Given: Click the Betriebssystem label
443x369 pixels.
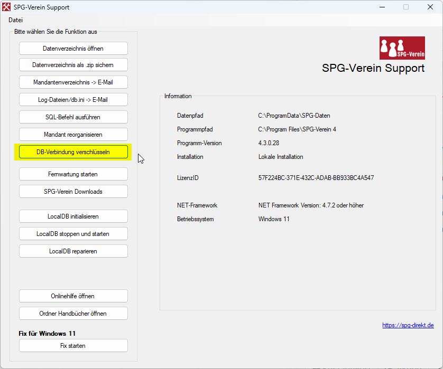Looking at the screenshot, I should (x=196, y=219).
